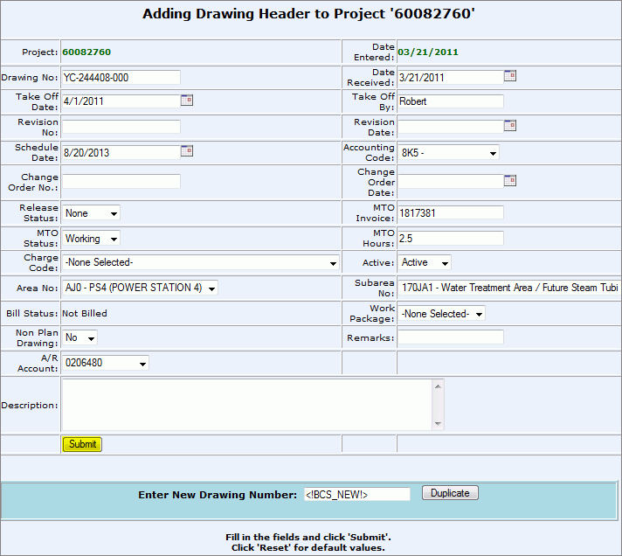Change the Active status dropdown
Viewport: 622px width, 556px height.
(x=425, y=262)
